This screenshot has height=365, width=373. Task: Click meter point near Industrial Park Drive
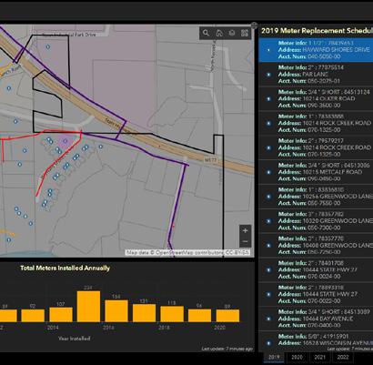[48, 46]
